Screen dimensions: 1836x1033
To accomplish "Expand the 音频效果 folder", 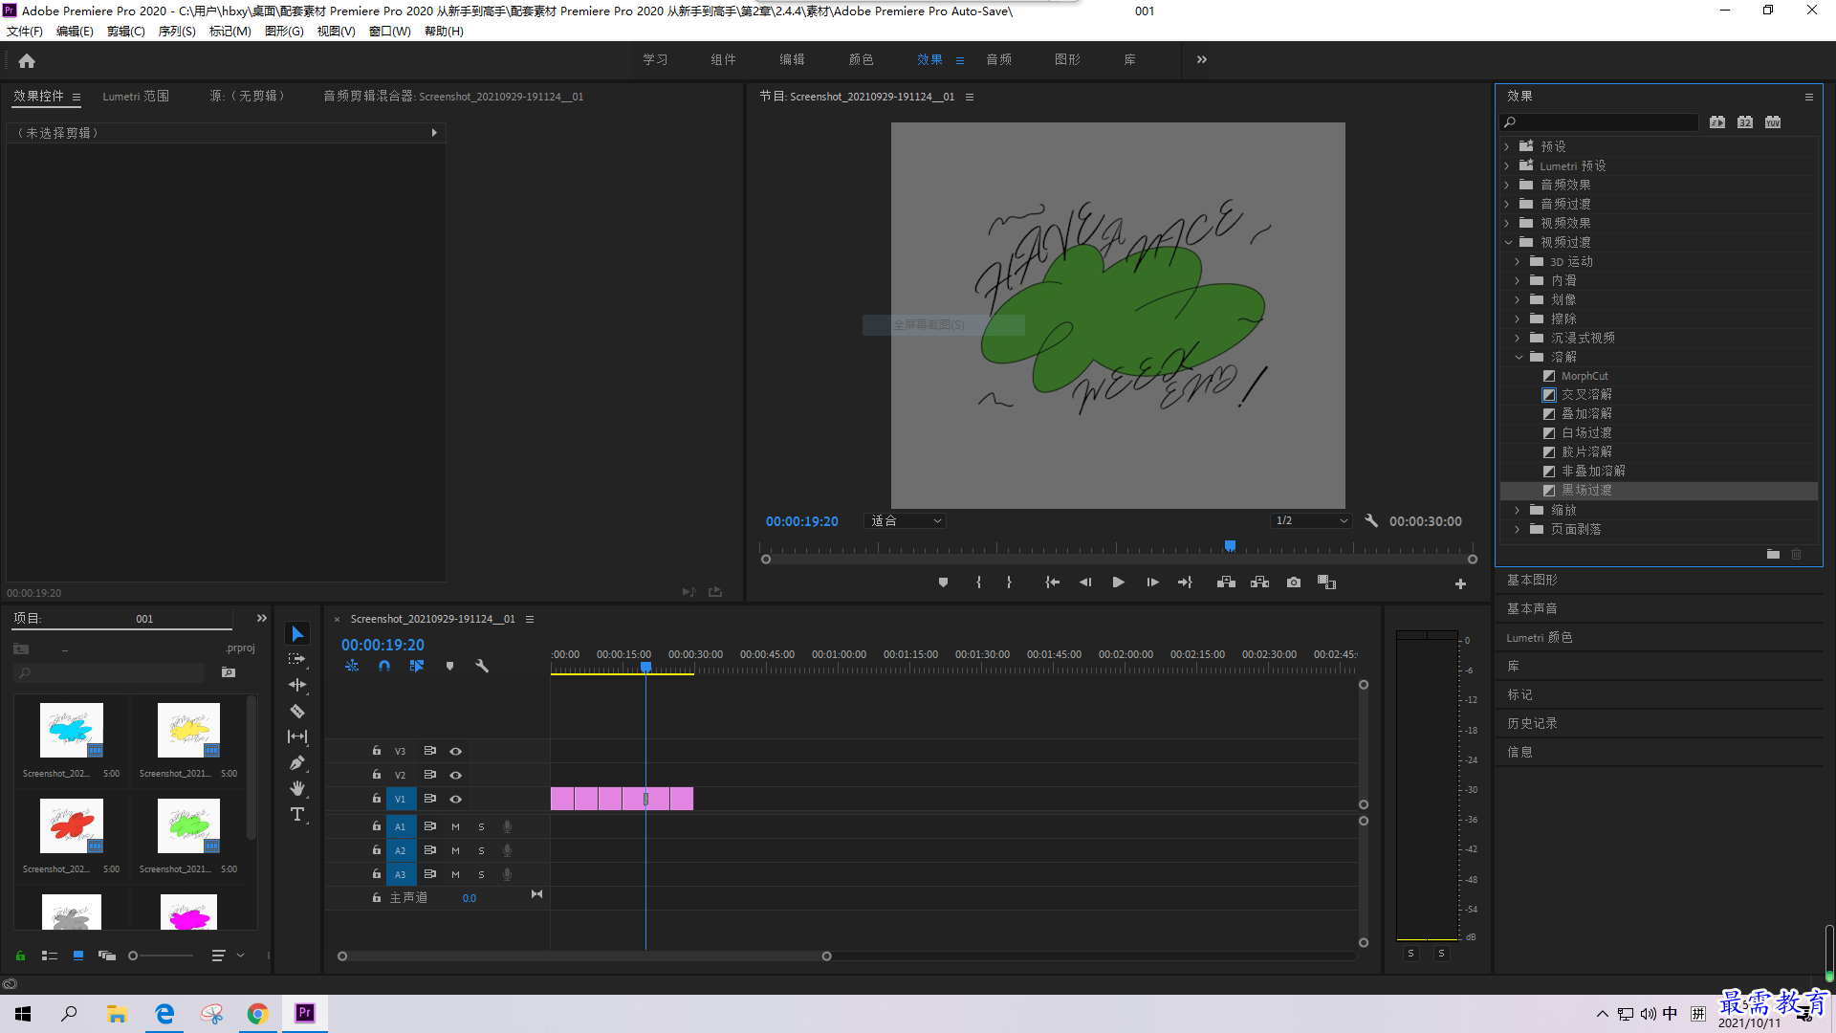I will pos(1507,185).
